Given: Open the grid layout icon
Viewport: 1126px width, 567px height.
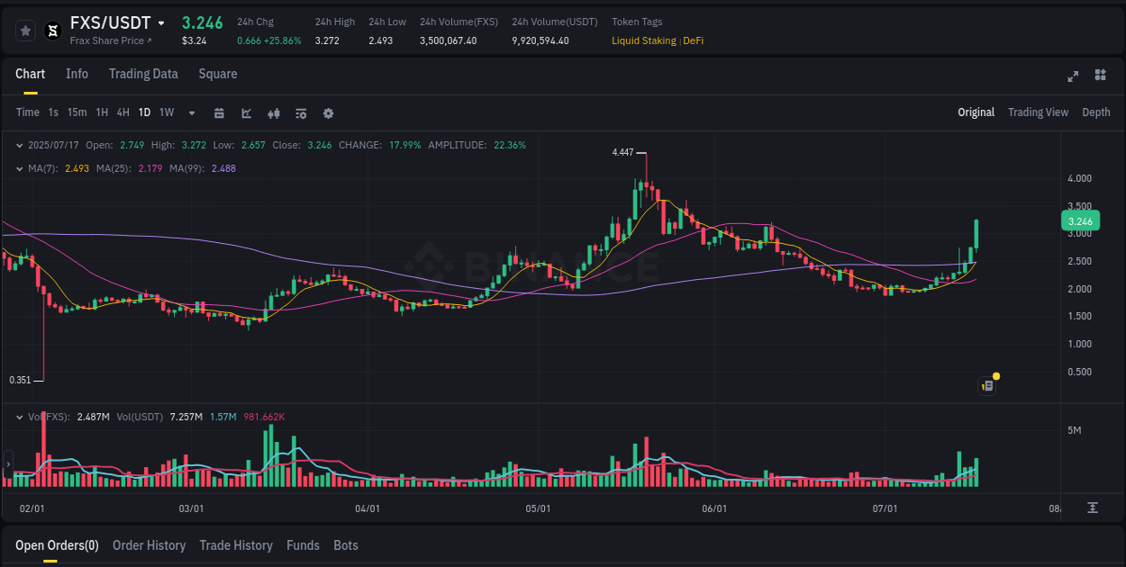Looking at the screenshot, I should click(1099, 76).
